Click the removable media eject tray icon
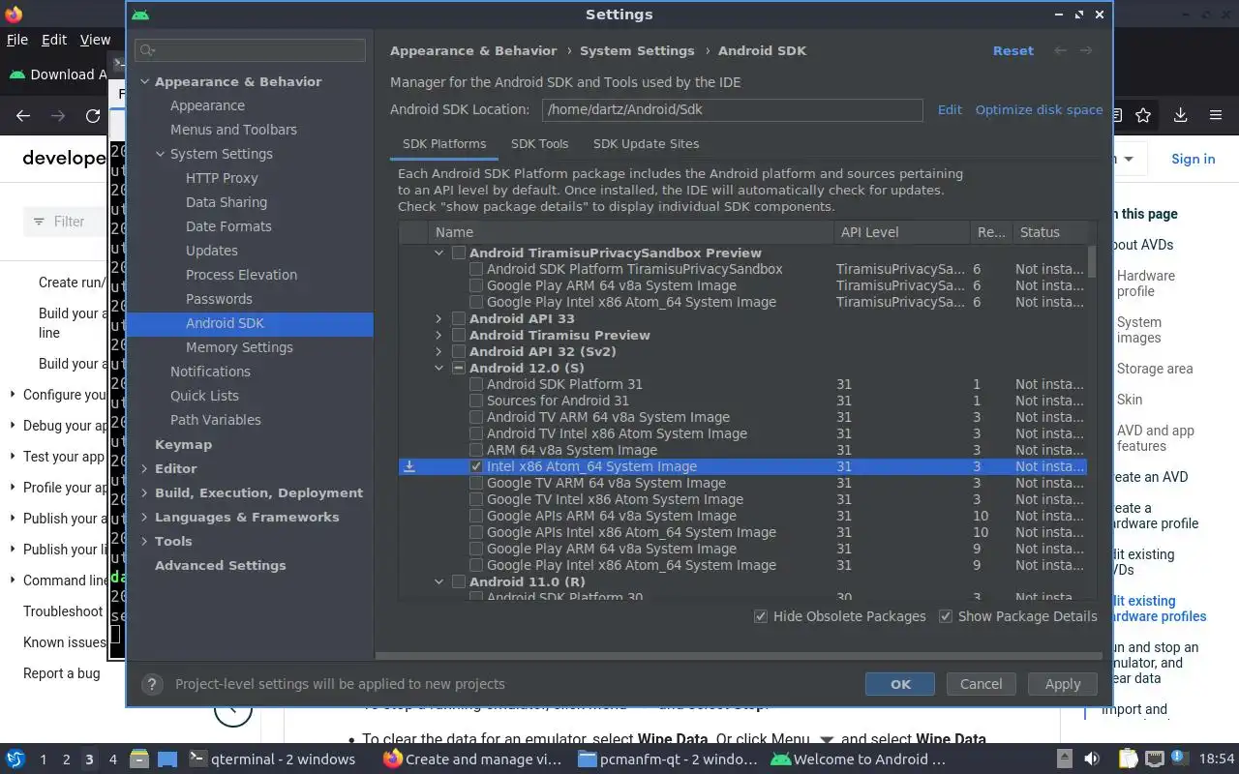 point(1064,759)
